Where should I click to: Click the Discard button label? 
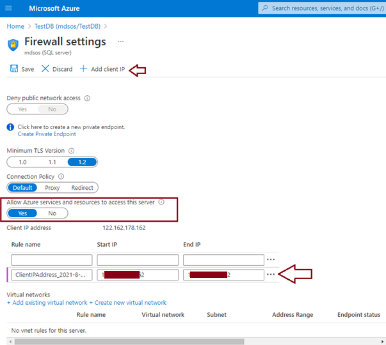click(63, 69)
